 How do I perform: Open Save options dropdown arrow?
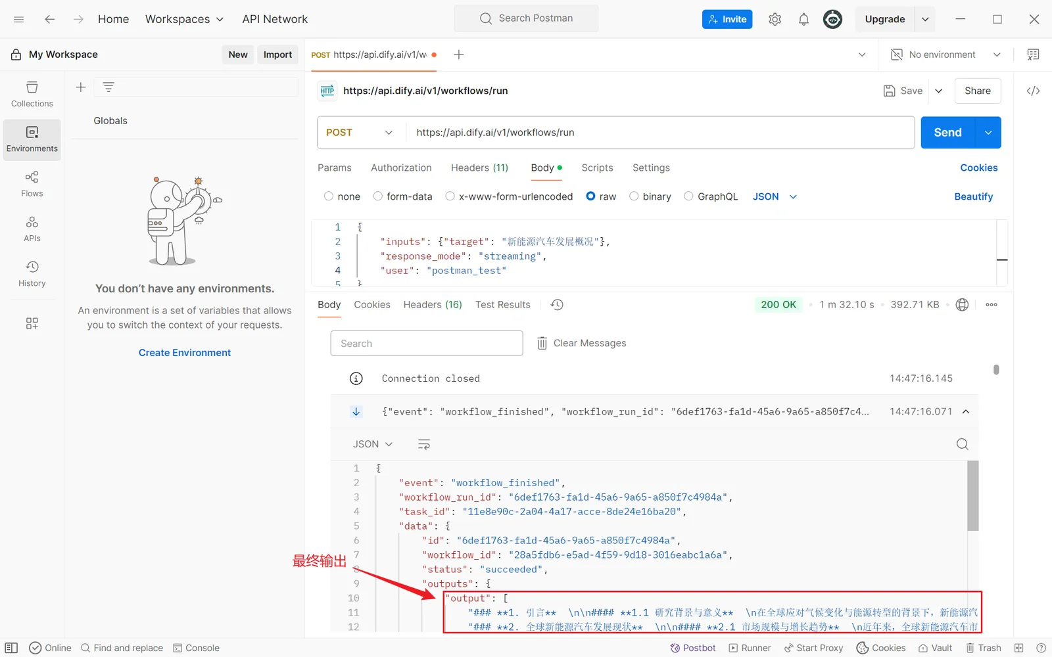click(x=938, y=91)
